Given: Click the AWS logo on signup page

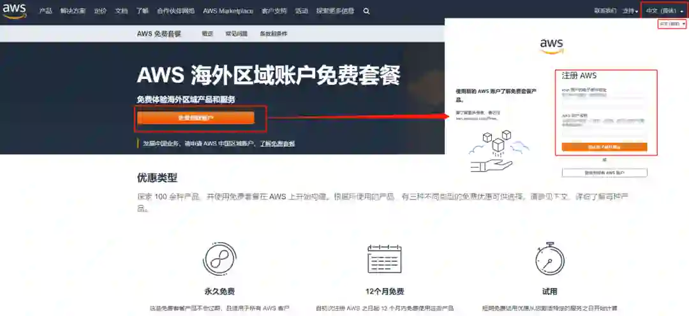Looking at the screenshot, I should (551, 46).
